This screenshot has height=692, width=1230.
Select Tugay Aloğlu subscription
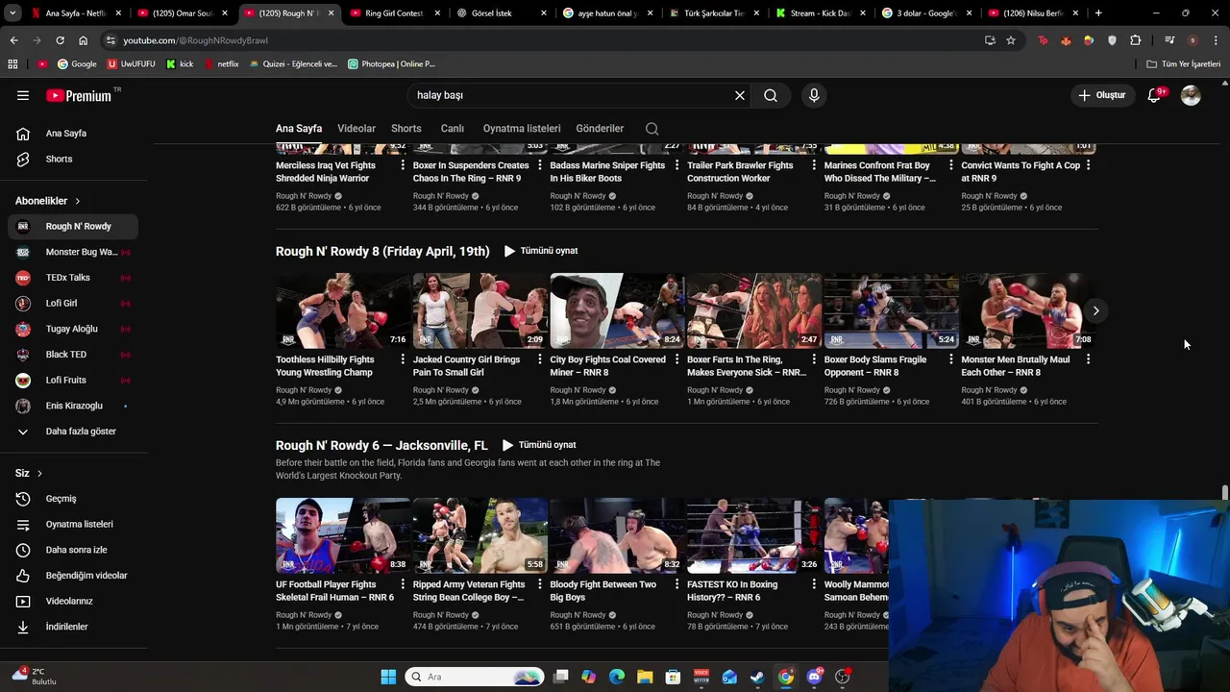coord(73,329)
